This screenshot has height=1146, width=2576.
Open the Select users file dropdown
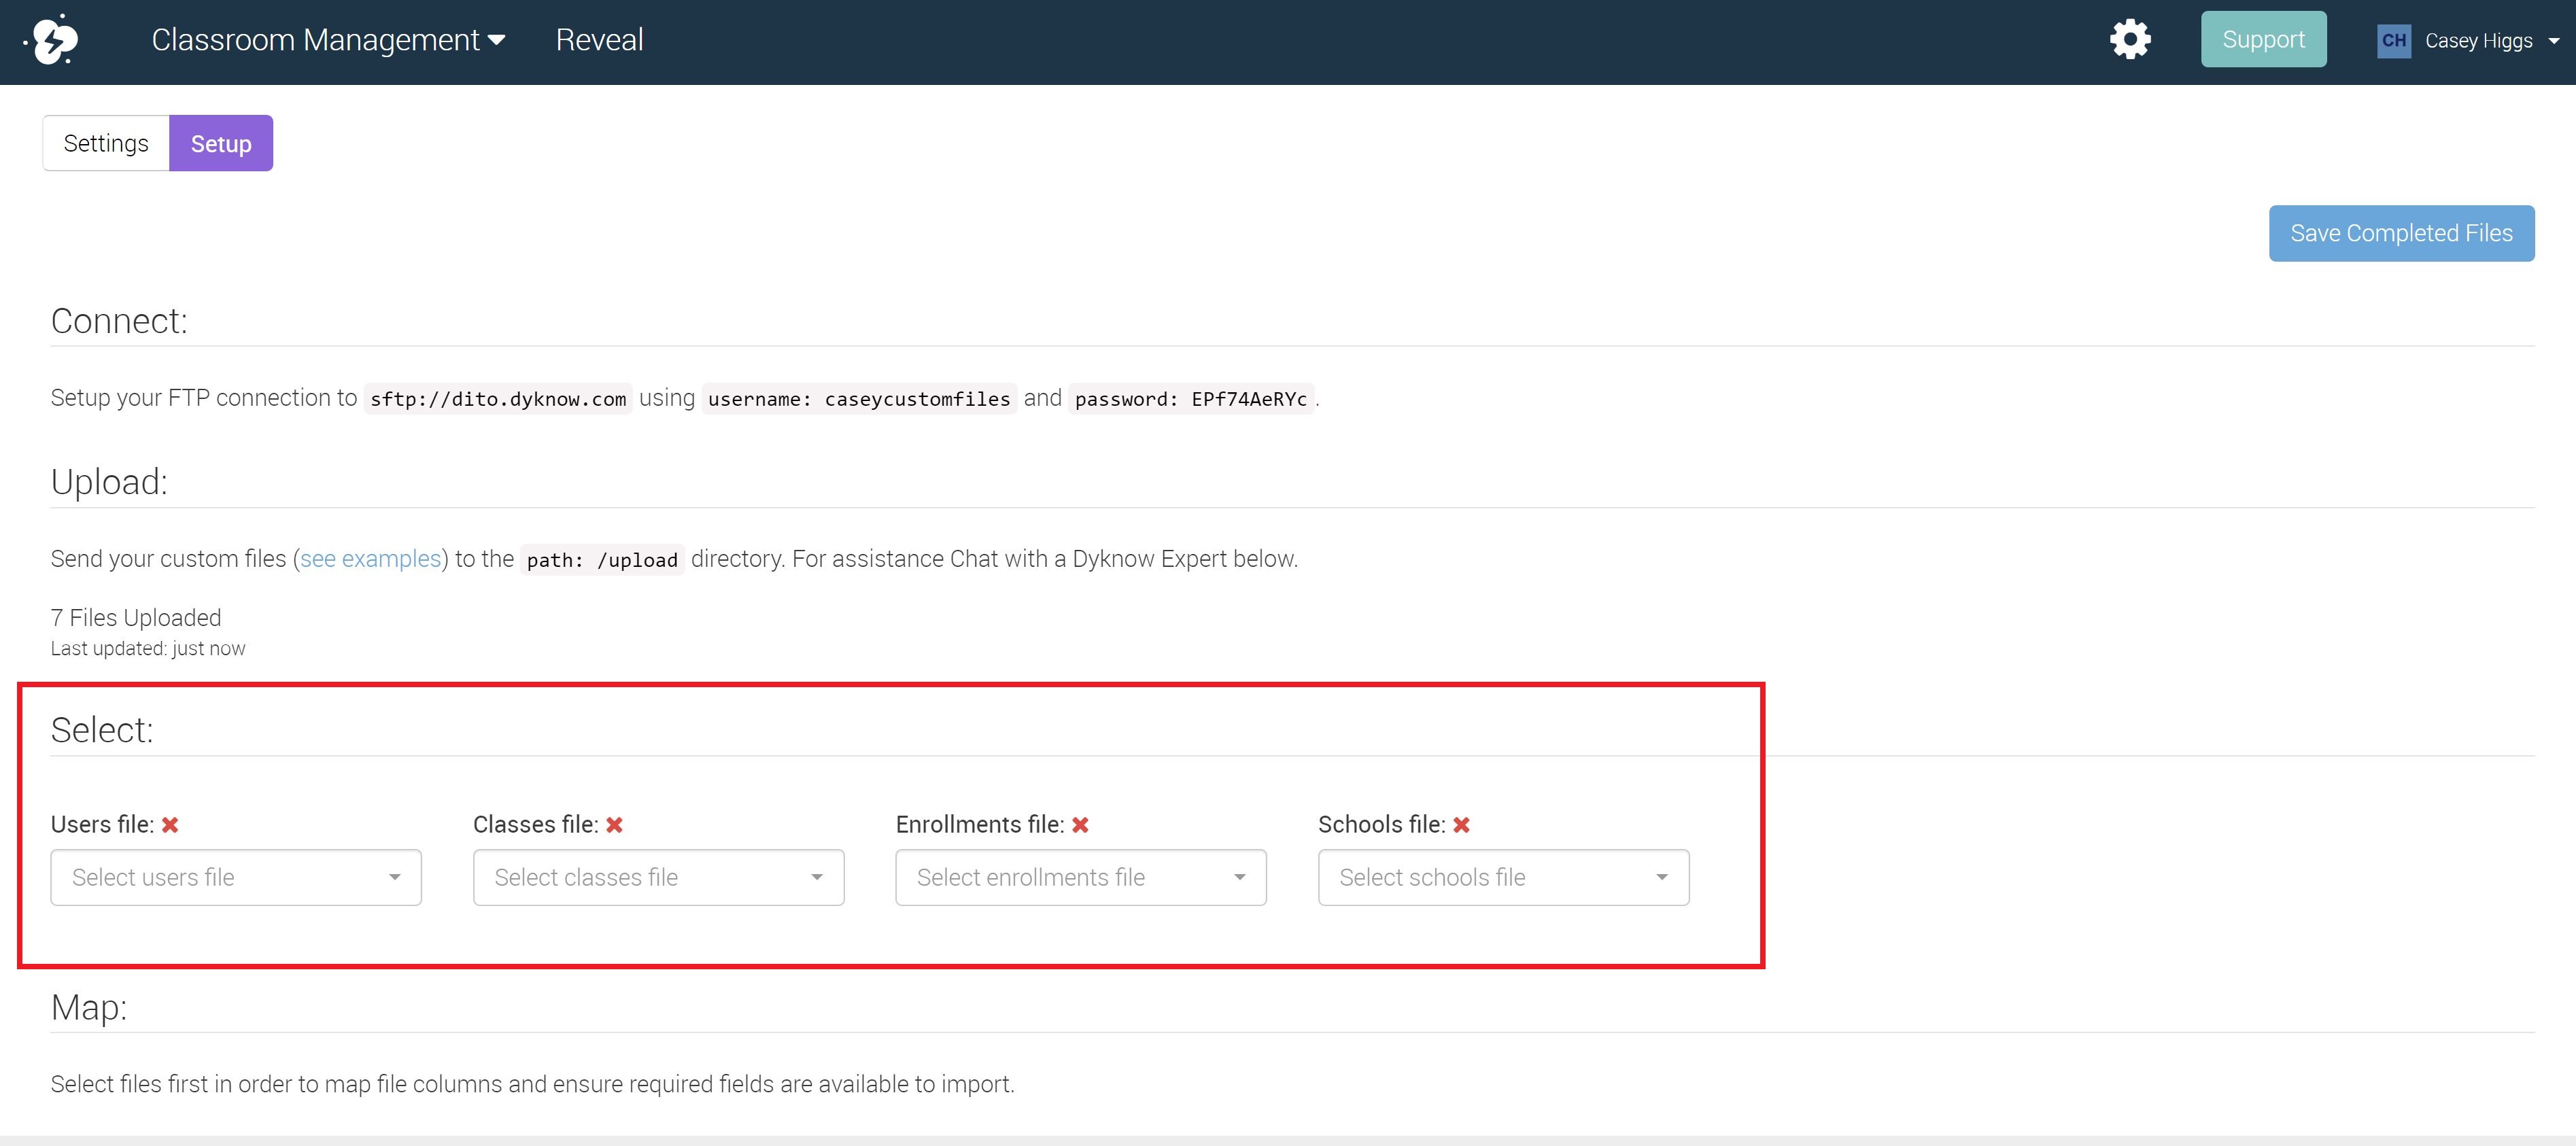point(236,877)
